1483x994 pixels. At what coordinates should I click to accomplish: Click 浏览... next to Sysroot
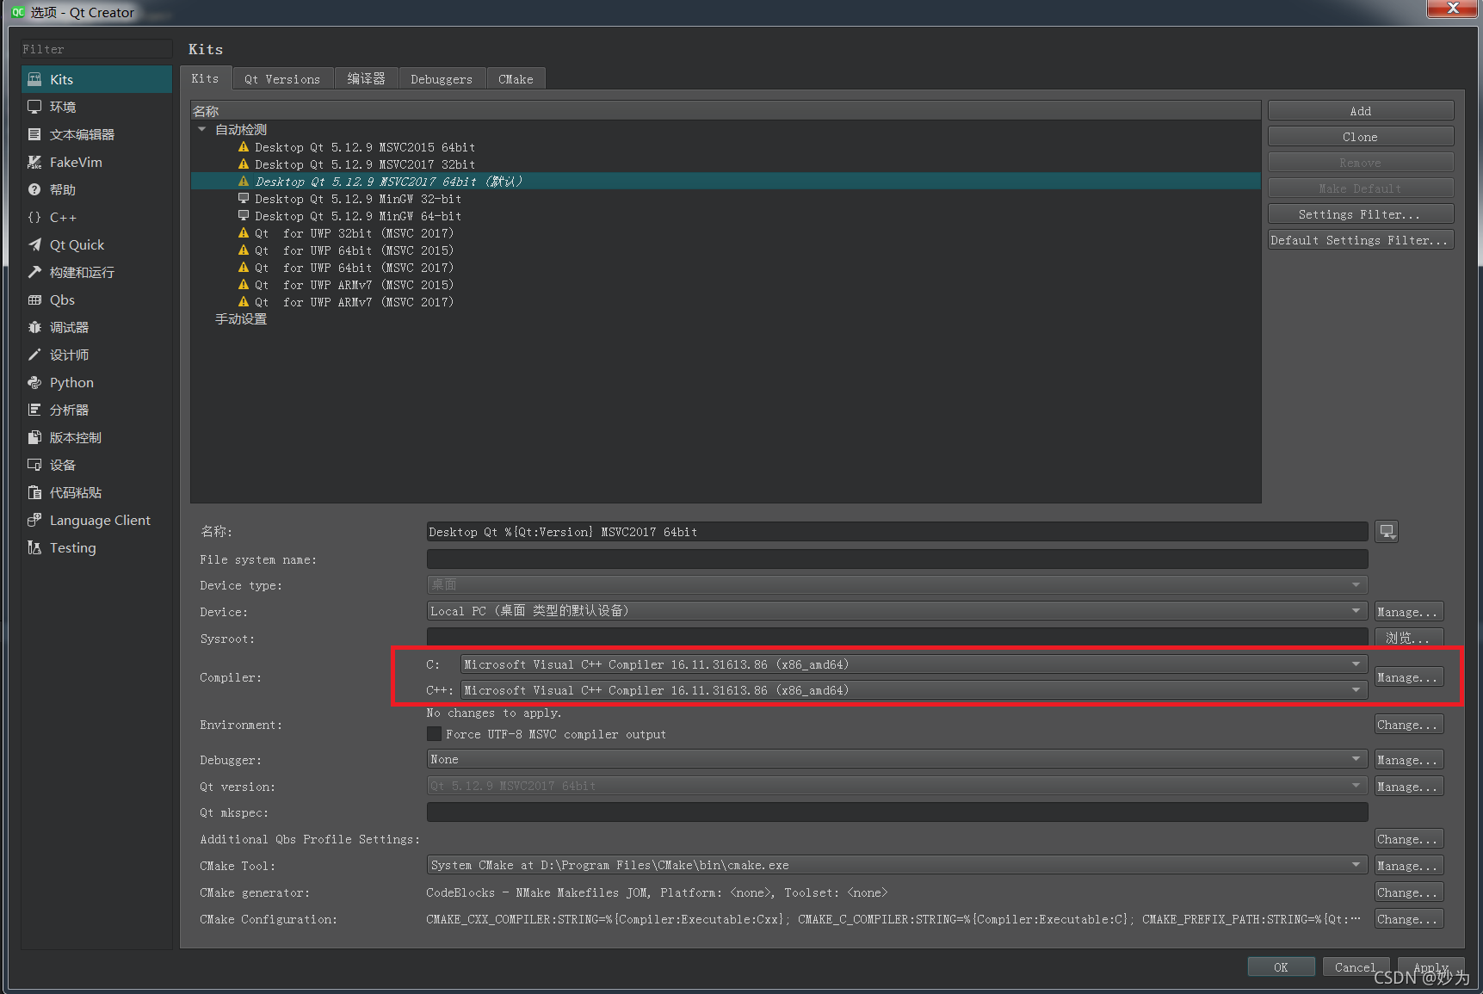click(x=1409, y=638)
